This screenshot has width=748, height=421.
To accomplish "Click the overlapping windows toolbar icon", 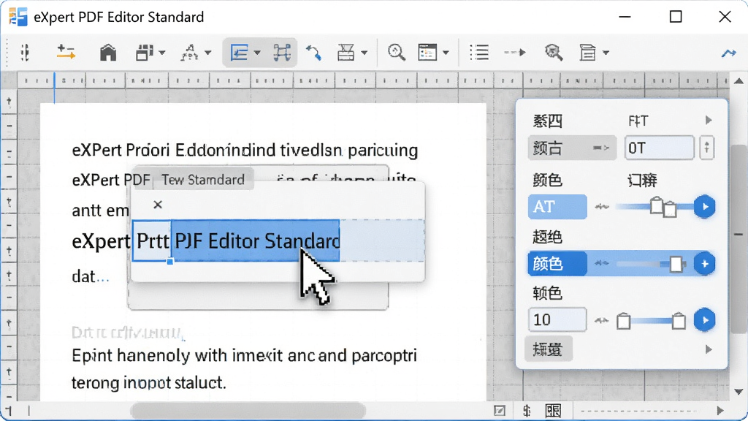I will [x=145, y=53].
